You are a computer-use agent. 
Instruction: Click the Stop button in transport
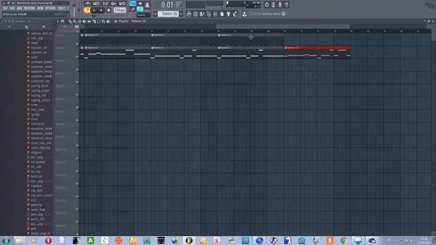click(102, 10)
